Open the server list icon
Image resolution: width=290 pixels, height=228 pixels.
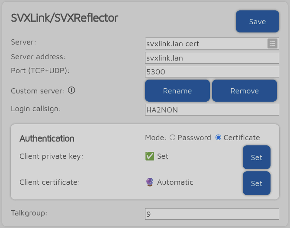tap(272, 44)
